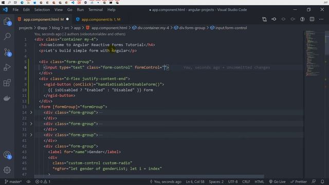Open the File menu
This screenshot has height=185, width=329.
(15, 10)
